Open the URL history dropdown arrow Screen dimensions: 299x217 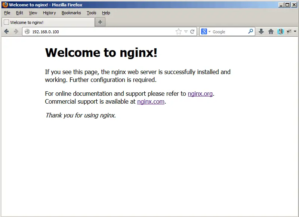pos(186,32)
